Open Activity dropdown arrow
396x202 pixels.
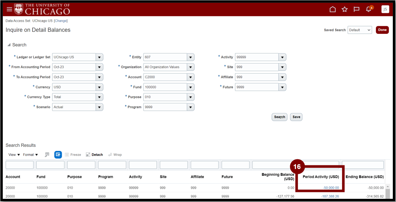coord(282,57)
